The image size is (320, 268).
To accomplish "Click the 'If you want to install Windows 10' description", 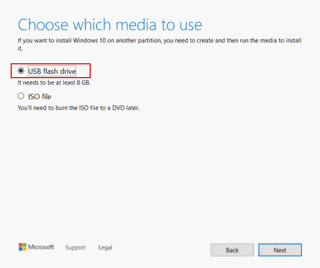I will (159, 44).
